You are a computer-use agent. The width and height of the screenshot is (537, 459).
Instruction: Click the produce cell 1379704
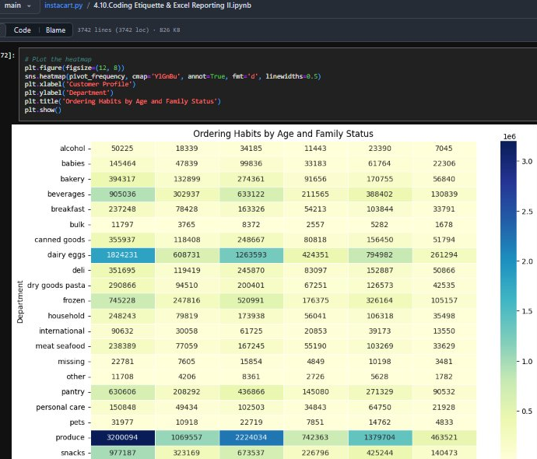380,437
